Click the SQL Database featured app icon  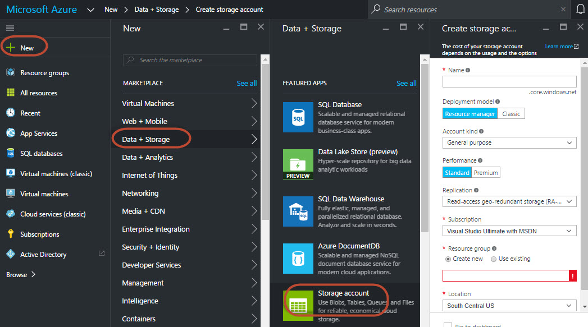(298, 117)
